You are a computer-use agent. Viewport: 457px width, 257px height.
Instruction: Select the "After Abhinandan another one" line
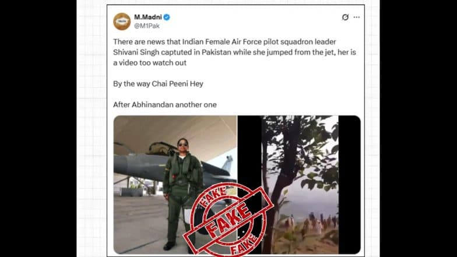point(165,105)
